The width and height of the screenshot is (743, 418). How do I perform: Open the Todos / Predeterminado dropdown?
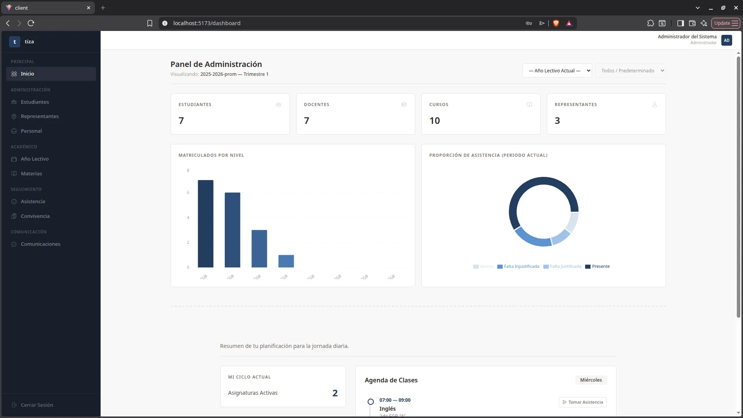[x=630, y=70]
